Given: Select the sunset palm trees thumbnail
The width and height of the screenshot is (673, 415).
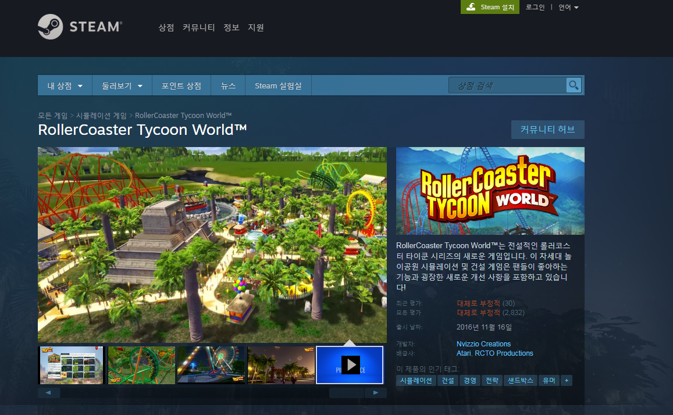Looking at the screenshot, I should point(281,365).
